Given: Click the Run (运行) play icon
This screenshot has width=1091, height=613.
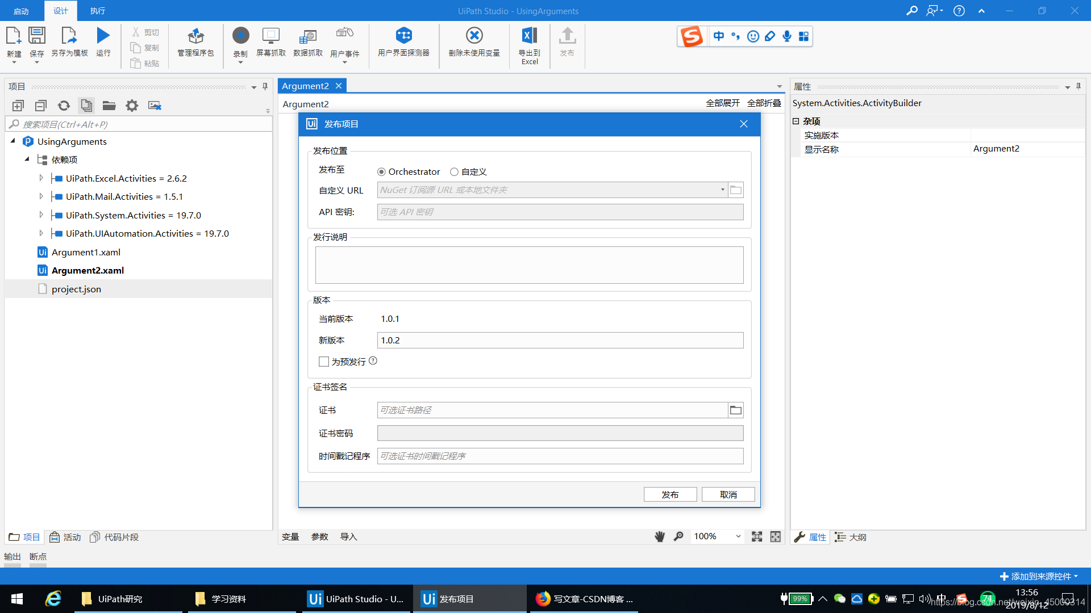Looking at the screenshot, I should click(x=103, y=36).
